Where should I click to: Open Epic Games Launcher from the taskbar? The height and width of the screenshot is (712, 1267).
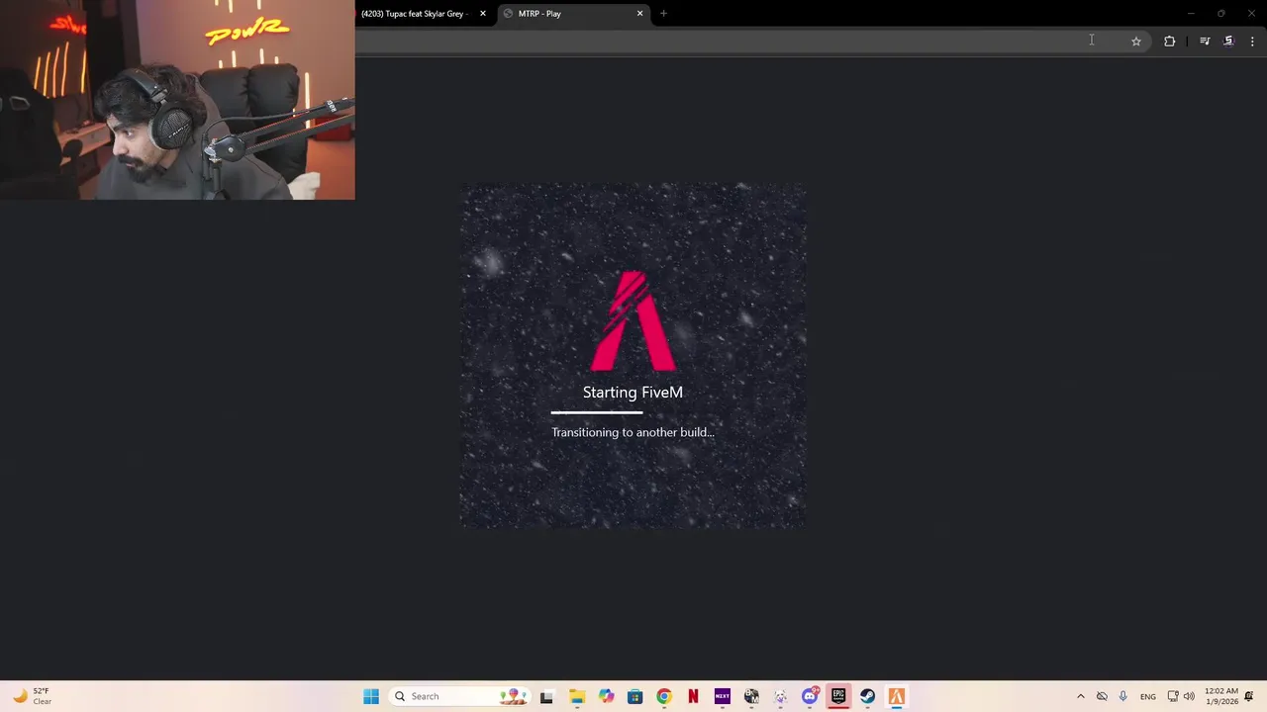pos(838,696)
